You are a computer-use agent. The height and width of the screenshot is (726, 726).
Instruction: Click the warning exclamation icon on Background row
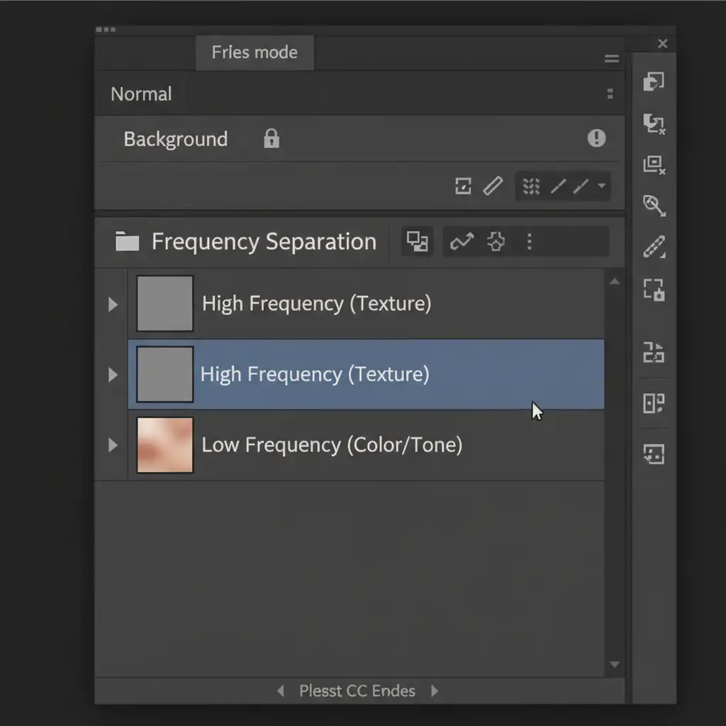(596, 138)
